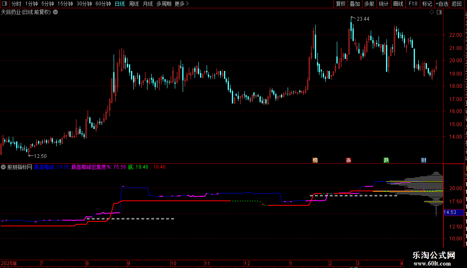
Task: Click the 最高筹峰 19.55 value label
Action: [52, 167]
